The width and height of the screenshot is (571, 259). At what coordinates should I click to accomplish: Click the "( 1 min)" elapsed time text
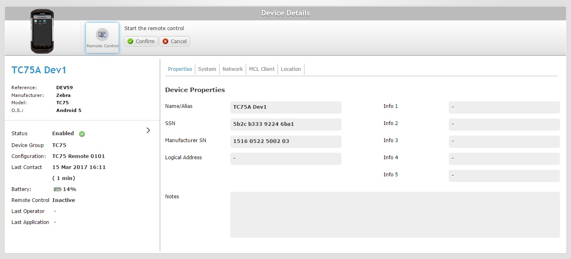coord(64,178)
